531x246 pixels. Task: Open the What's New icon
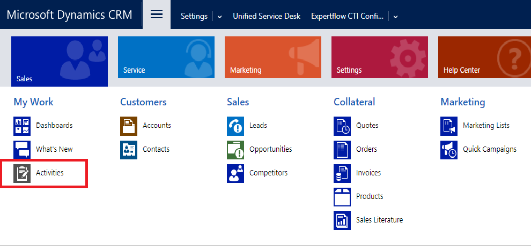pyautogui.click(x=22, y=149)
